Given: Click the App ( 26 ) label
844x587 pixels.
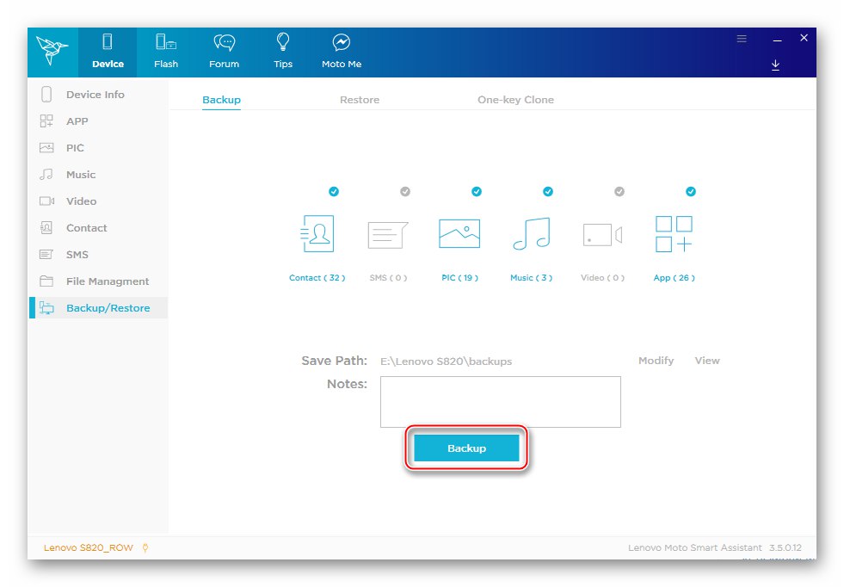Looking at the screenshot, I should pyautogui.click(x=674, y=278).
